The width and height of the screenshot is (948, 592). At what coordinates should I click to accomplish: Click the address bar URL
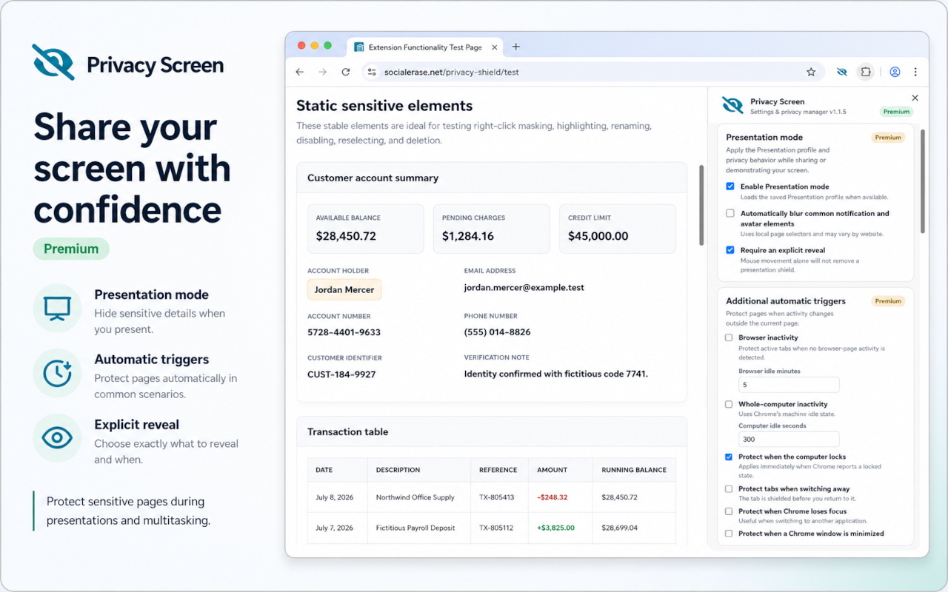(451, 72)
